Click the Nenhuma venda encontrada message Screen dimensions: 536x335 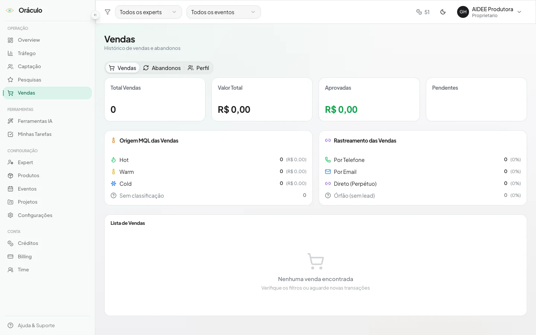coord(316,279)
